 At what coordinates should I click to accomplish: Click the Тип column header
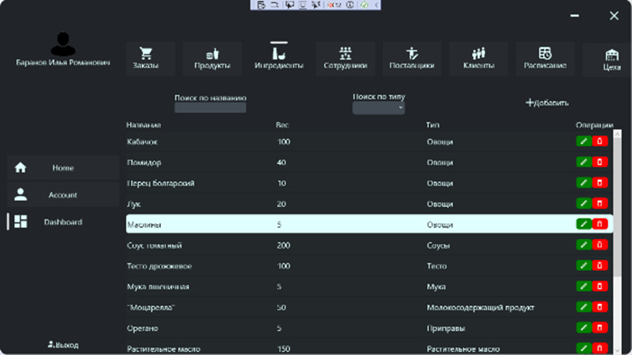432,125
